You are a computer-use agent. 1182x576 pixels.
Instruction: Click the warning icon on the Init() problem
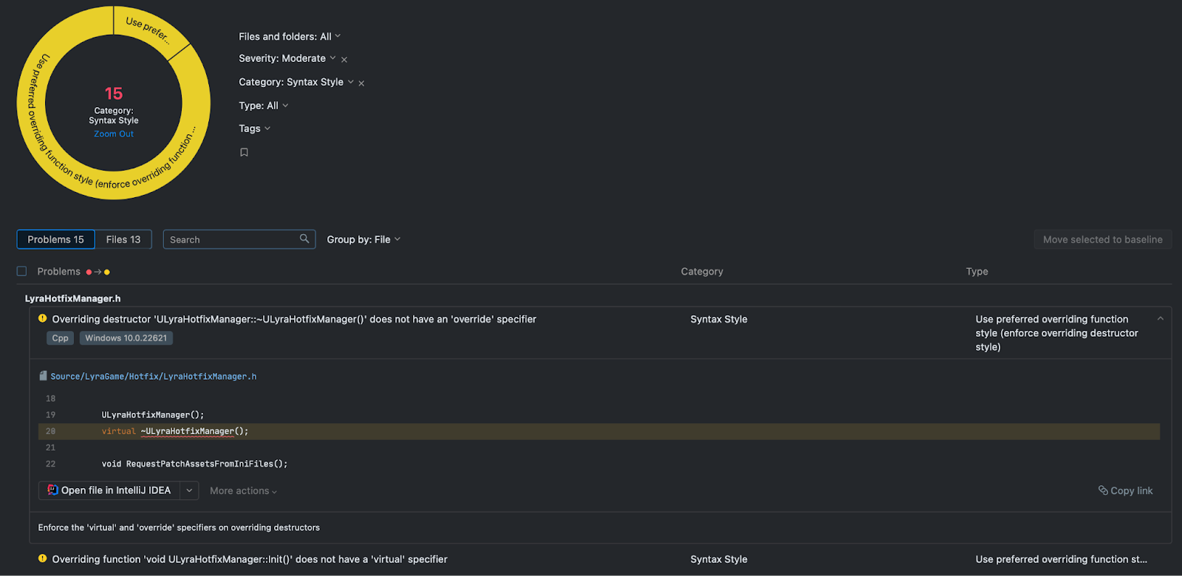pyautogui.click(x=42, y=558)
